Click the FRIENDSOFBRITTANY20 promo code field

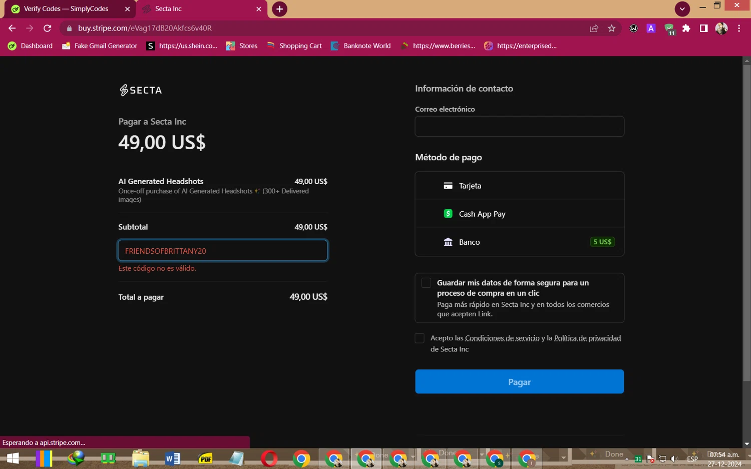223,251
